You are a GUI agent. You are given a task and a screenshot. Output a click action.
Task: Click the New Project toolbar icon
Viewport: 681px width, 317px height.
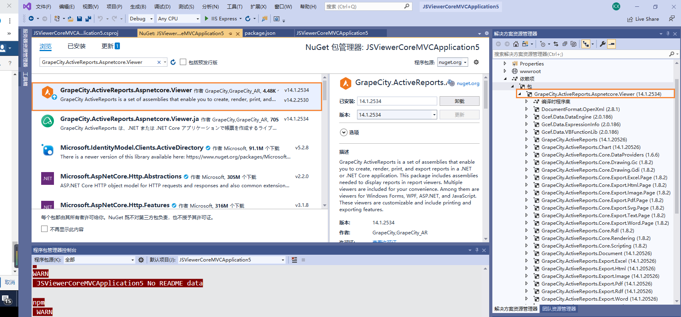click(57, 19)
